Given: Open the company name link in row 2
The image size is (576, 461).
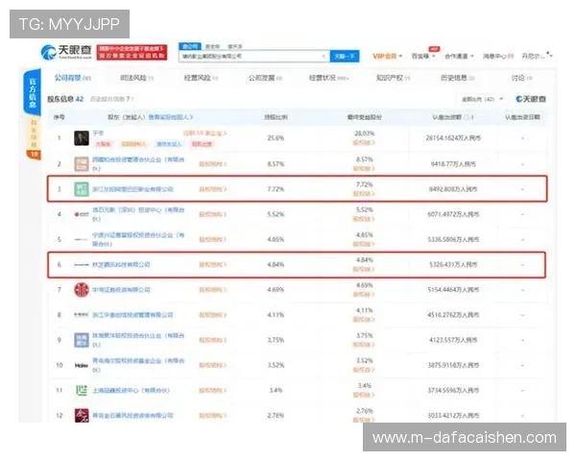Looking at the screenshot, I should 138,164.
